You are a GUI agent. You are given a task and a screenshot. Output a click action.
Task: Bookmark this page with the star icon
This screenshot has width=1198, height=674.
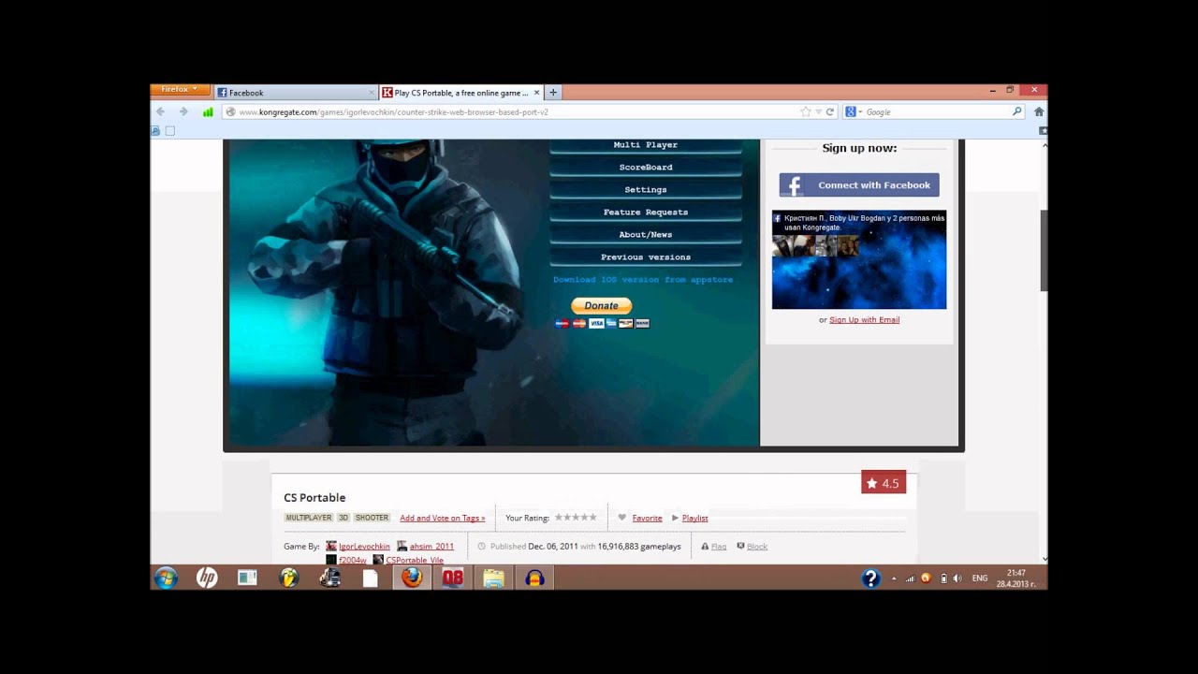coord(805,111)
